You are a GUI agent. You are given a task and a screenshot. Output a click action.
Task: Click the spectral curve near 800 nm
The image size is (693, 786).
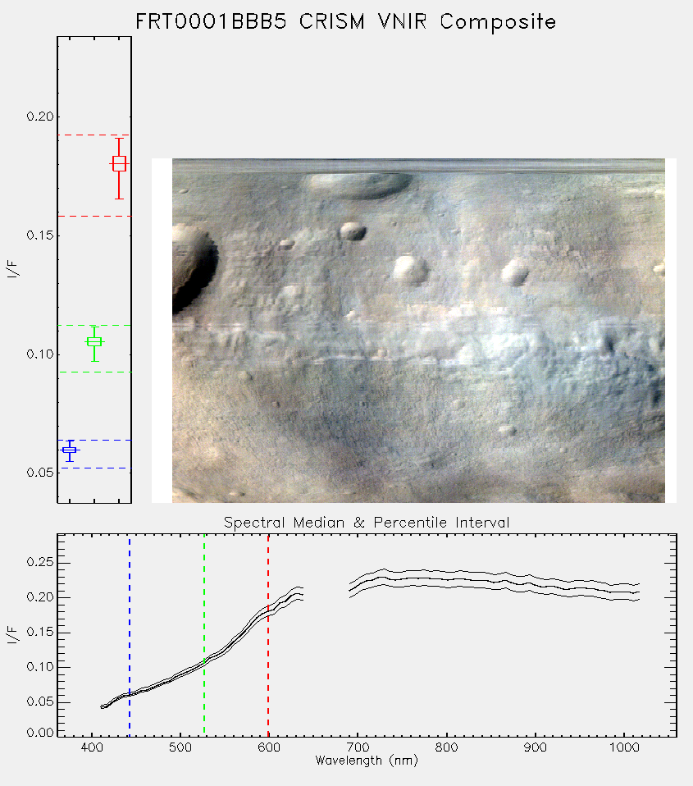click(446, 579)
